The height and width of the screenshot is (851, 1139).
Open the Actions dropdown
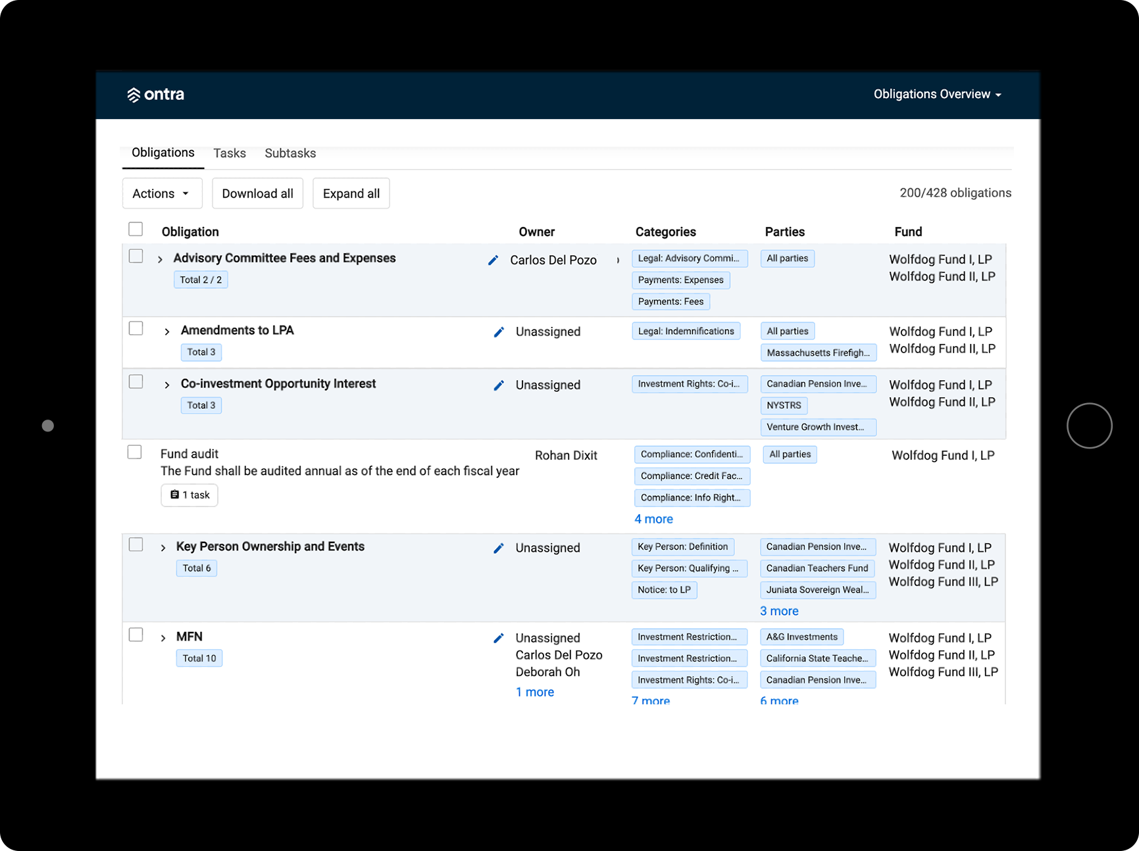coord(162,193)
